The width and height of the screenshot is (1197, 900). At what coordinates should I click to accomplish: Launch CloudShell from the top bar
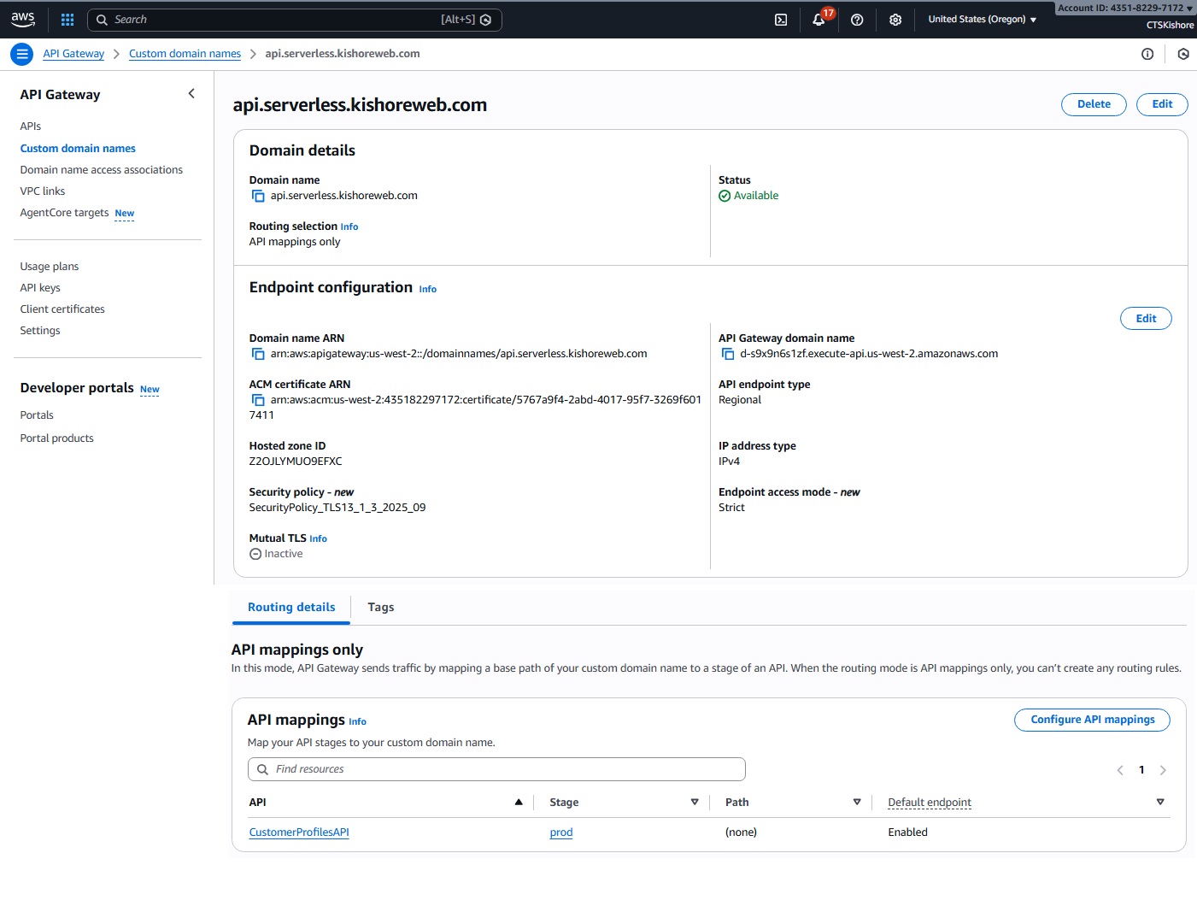[781, 20]
